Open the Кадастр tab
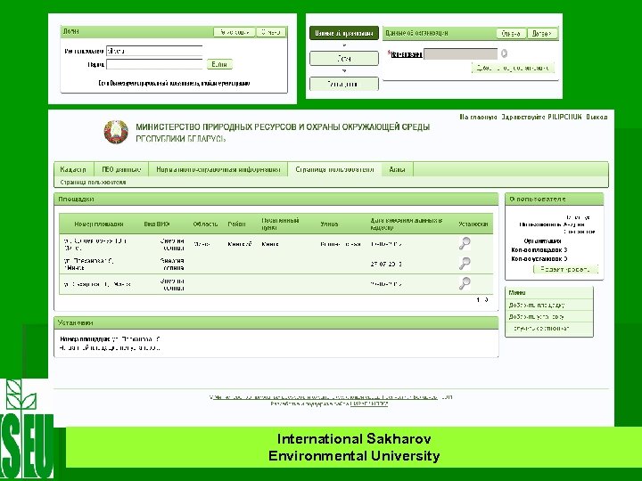Viewport: 642px width, 481px height. pos(73,169)
